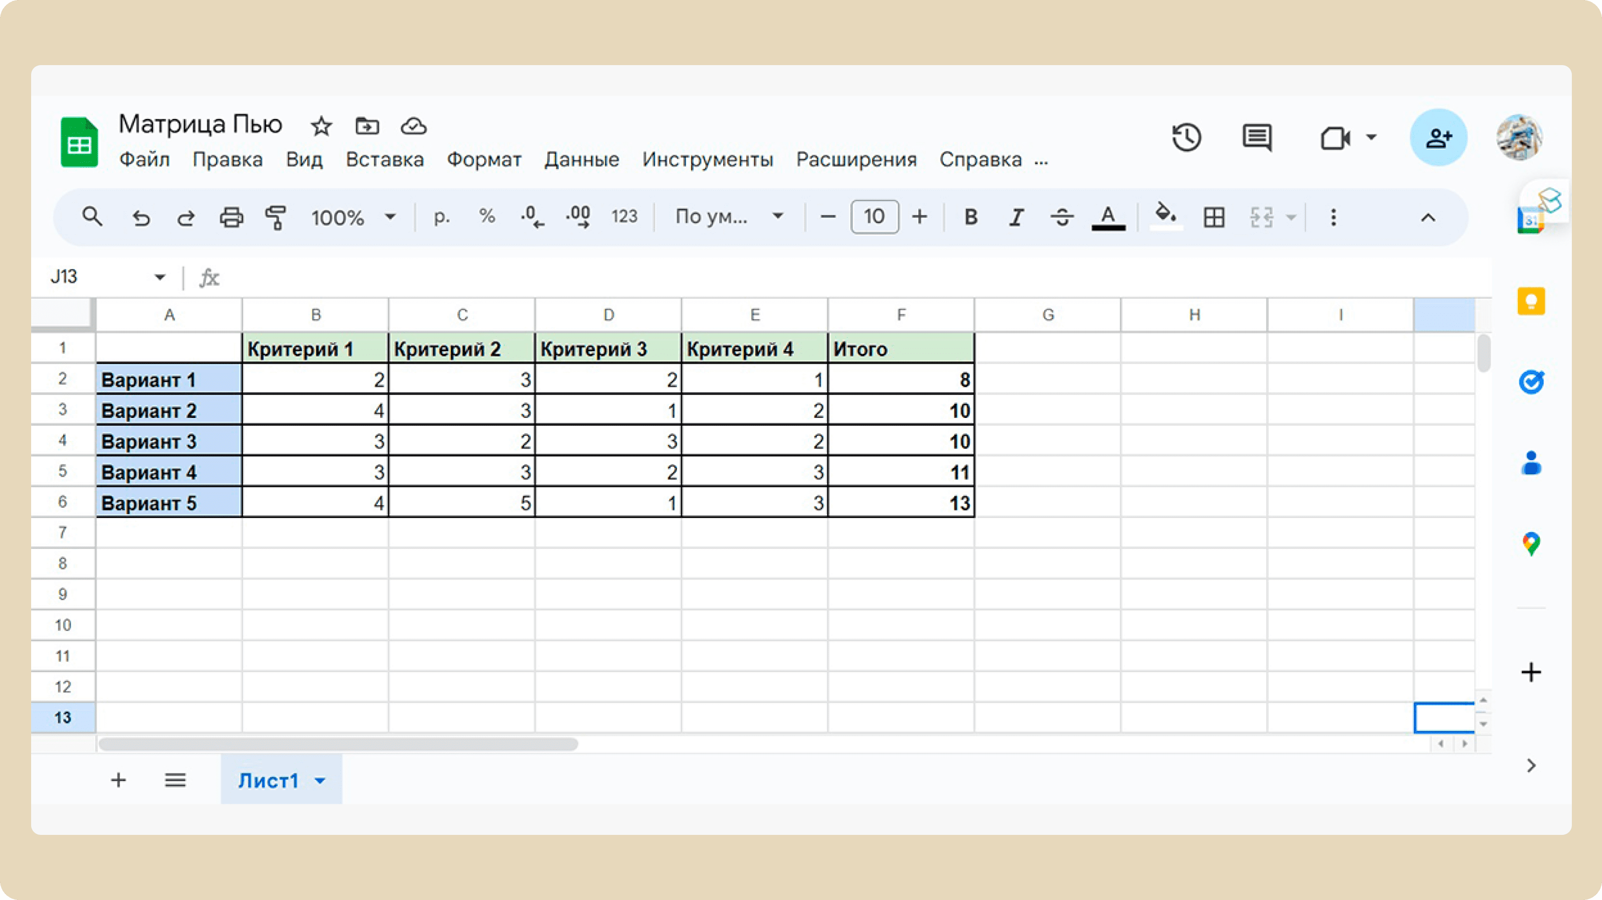
Task: Open the Данные menu
Action: tap(582, 160)
